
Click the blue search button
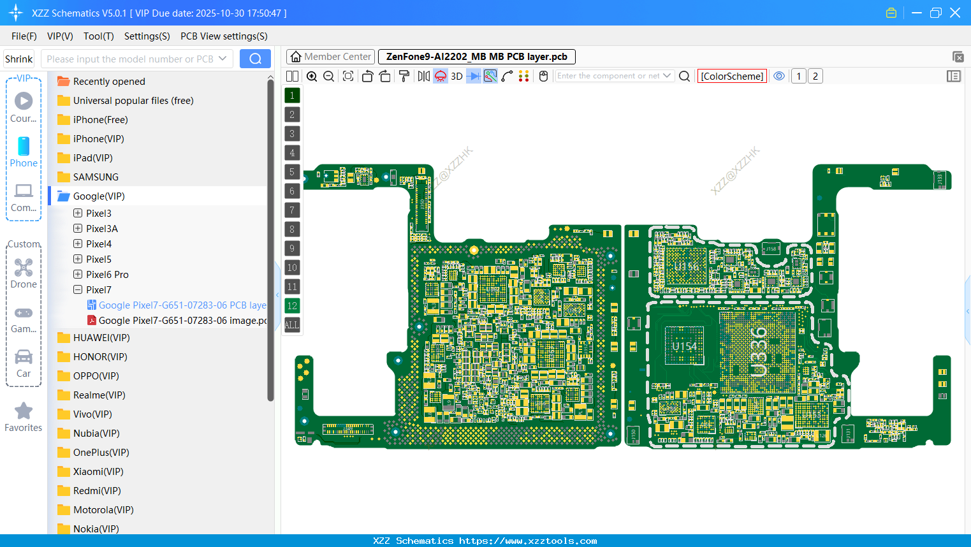pos(255,59)
